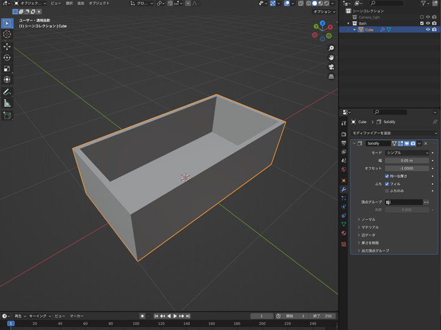Open the モード dropdown set to シンプル
This screenshot has width=441, height=330.
pyautogui.click(x=407, y=153)
